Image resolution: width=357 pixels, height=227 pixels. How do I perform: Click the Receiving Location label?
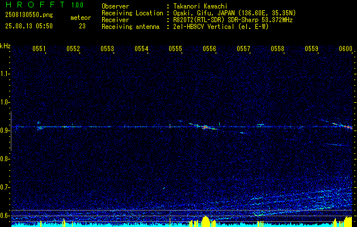[x=132, y=13]
